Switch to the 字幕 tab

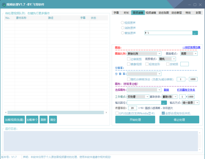tap(116, 13)
